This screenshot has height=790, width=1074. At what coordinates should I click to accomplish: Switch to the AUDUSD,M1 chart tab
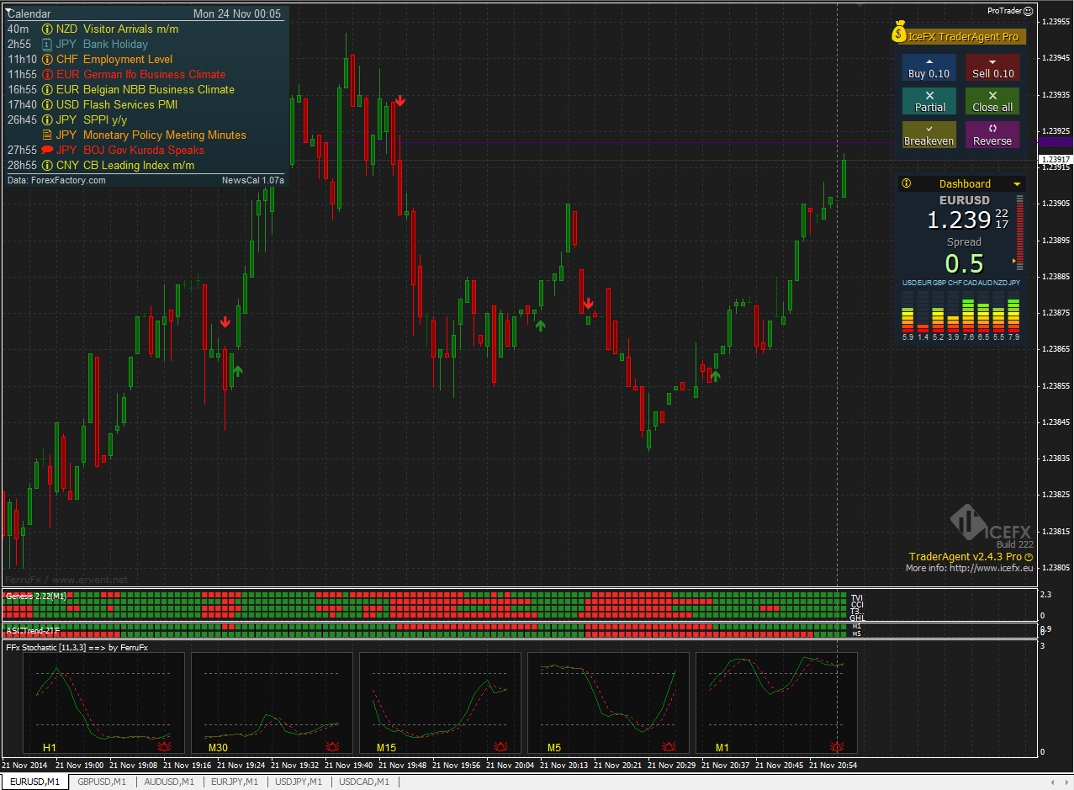[x=168, y=782]
